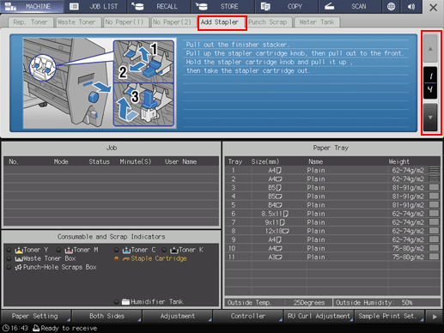Click the clock icon in status bar
444x333 pixels.
pyautogui.click(x=5, y=328)
